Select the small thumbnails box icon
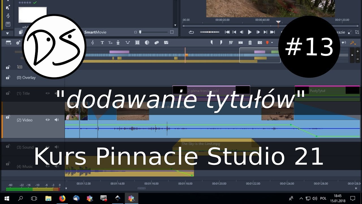The image size is (362, 204). [x=135, y=32]
